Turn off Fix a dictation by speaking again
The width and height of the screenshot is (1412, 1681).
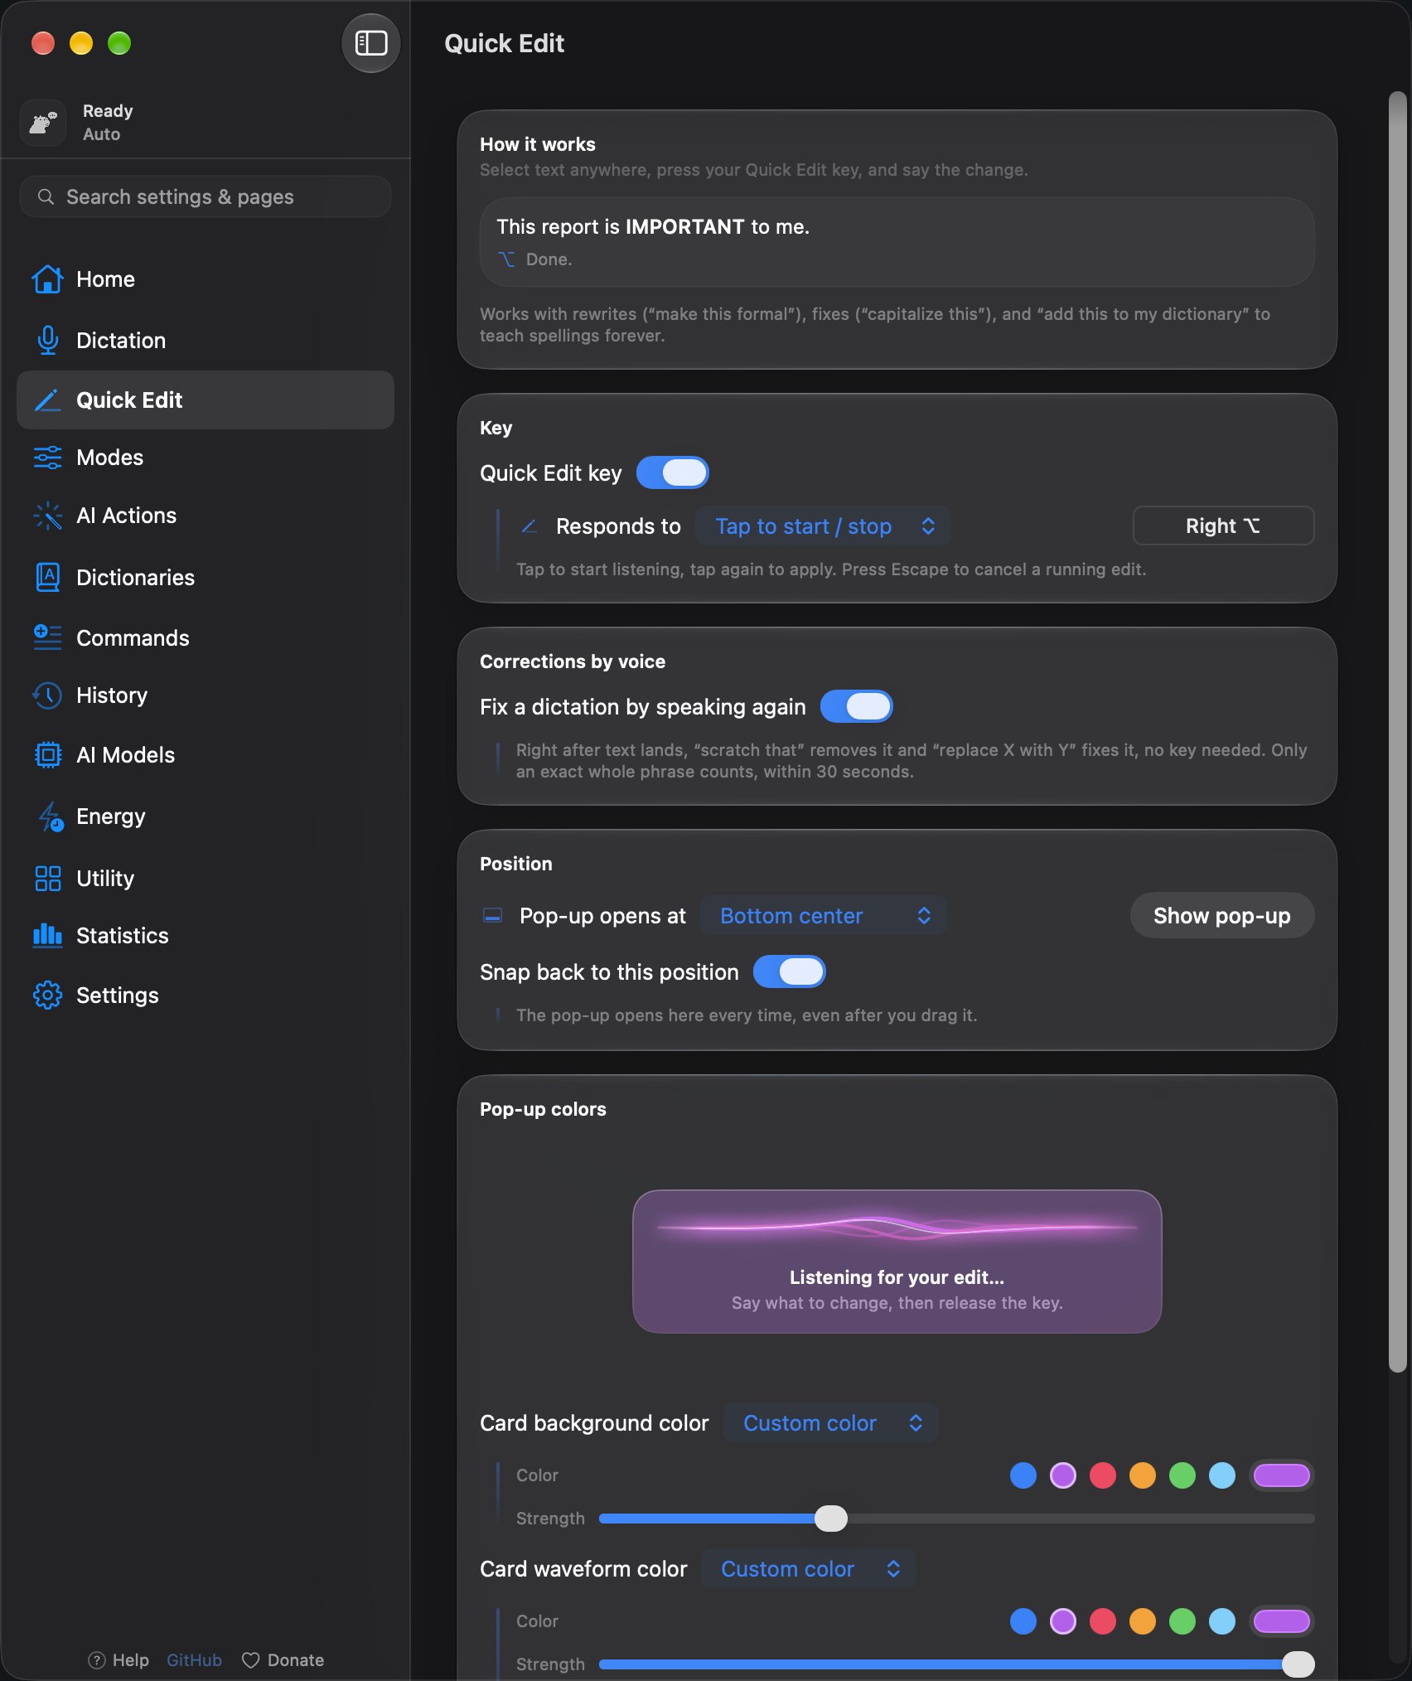click(856, 706)
